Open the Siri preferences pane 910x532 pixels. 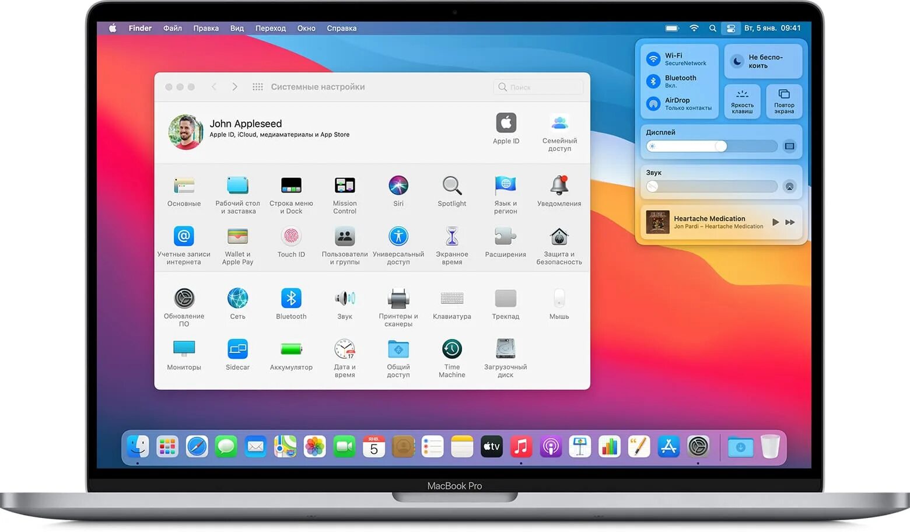click(x=398, y=185)
